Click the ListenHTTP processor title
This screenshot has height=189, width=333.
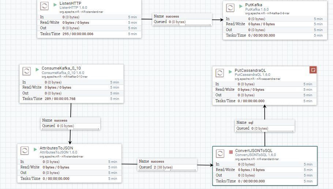point(70,3)
